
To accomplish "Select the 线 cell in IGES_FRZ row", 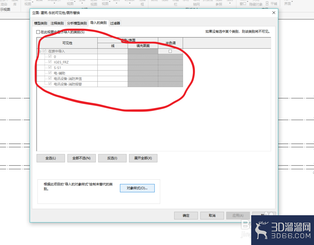I will coord(113,62).
